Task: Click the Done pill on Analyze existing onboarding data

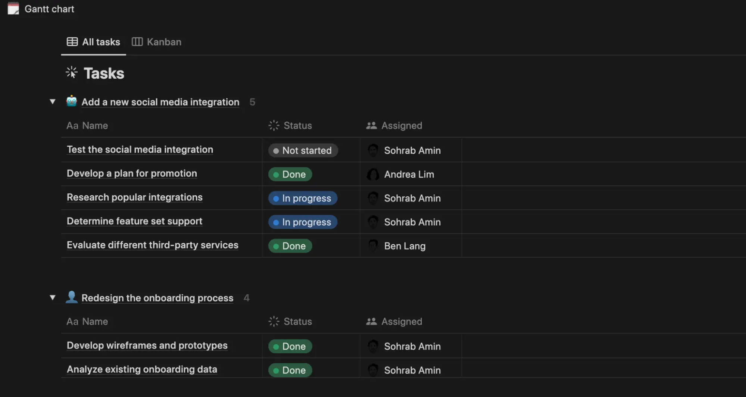Action: tap(290, 370)
